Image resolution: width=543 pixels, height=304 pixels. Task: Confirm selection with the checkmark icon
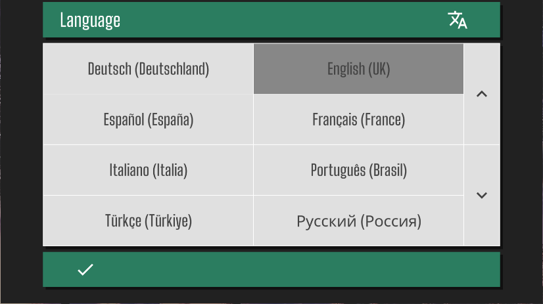pos(85,269)
